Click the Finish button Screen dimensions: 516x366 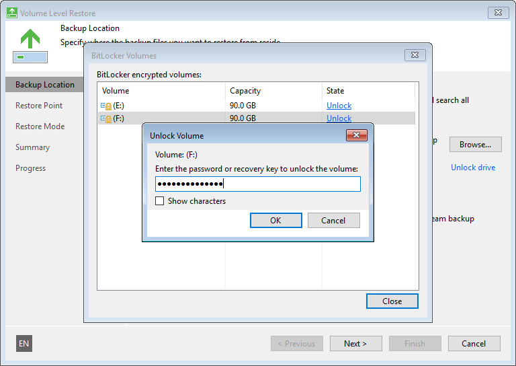[415, 344]
